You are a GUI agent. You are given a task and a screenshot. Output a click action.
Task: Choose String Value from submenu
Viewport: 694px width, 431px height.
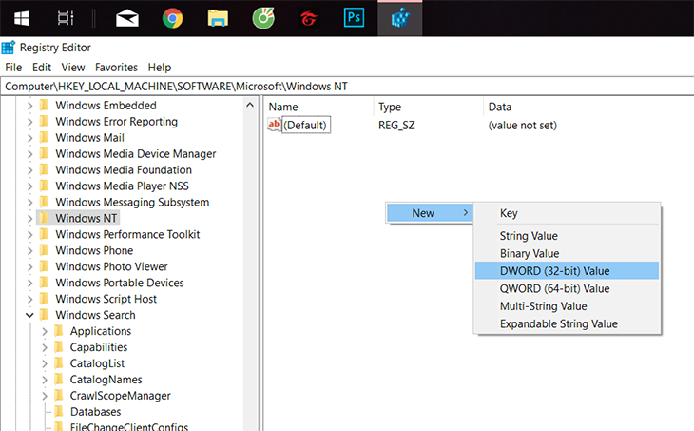click(567, 236)
